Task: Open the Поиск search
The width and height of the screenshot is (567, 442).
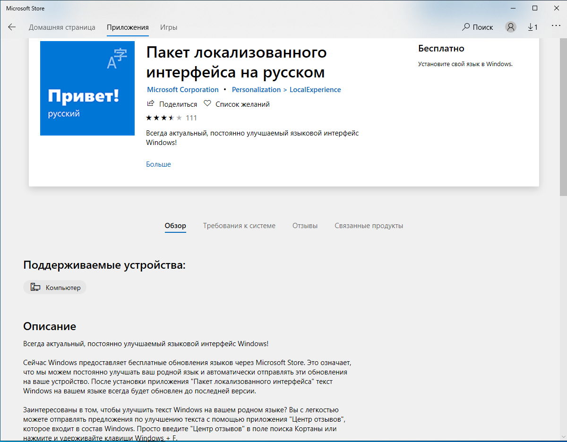Action: tap(478, 27)
